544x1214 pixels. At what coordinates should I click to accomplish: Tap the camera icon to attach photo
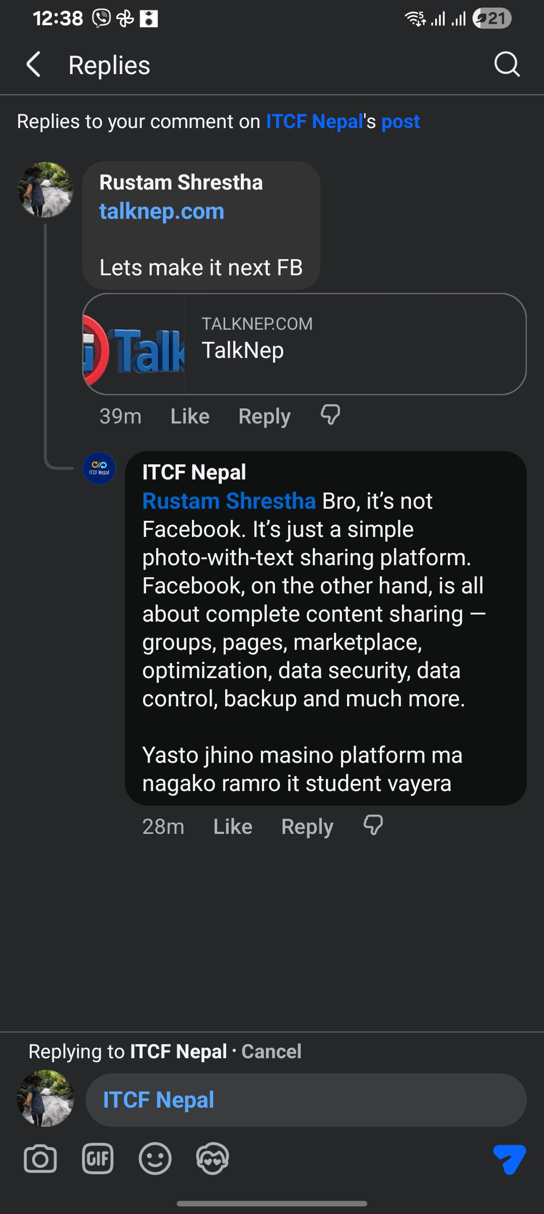[x=40, y=1159]
